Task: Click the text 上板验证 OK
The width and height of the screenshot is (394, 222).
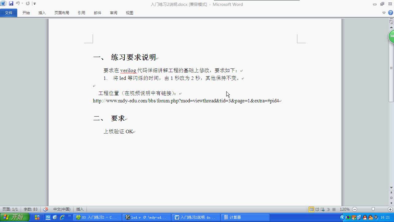Action: (x=118, y=132)
